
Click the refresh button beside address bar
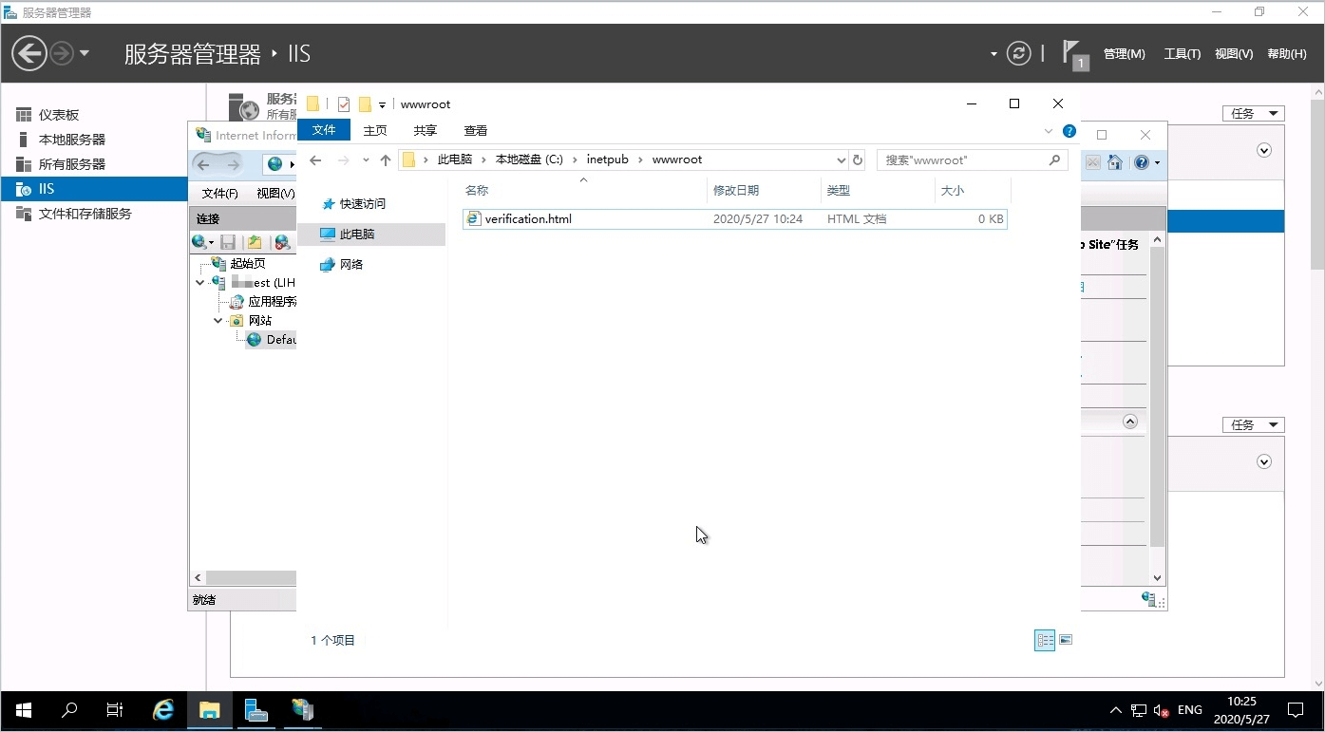pos(858,160)
